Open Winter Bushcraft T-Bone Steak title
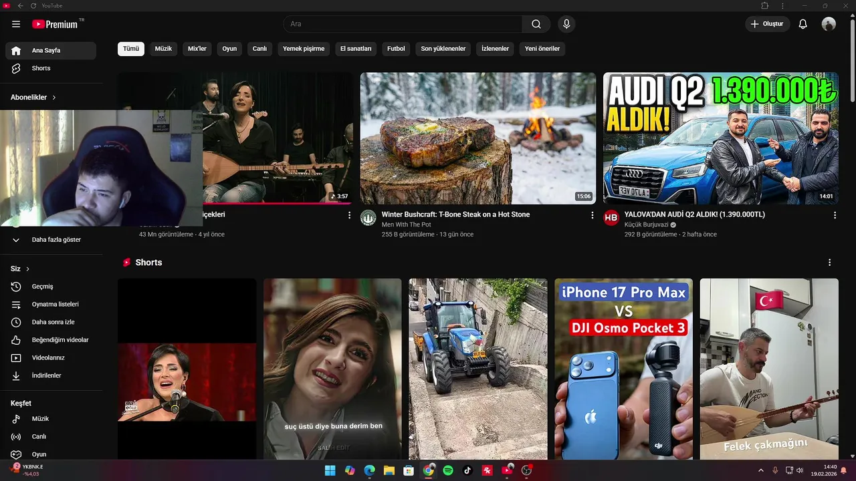This screenshot has width=856, height=481. [x=455, y=214]
